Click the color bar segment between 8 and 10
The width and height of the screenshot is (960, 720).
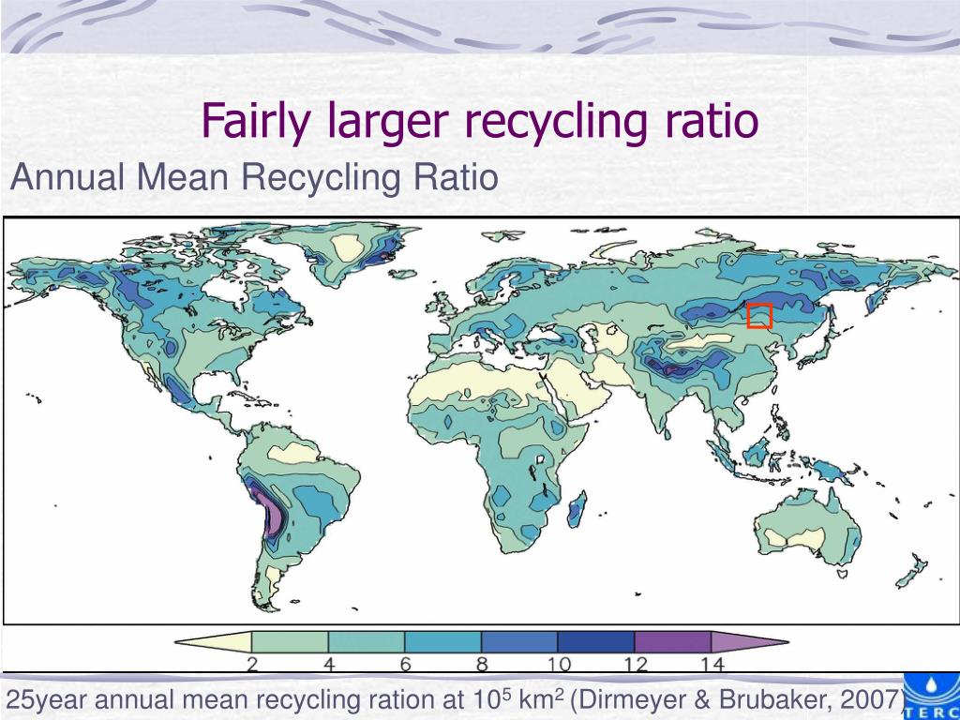(519, 642)
